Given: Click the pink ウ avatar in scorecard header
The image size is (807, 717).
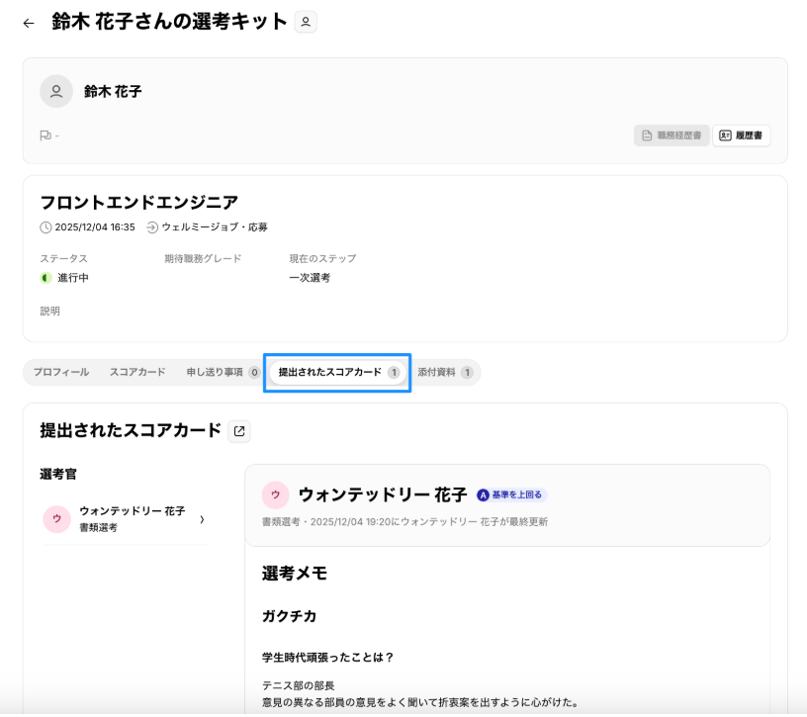Looking at the screenshot, I should 275,494.
